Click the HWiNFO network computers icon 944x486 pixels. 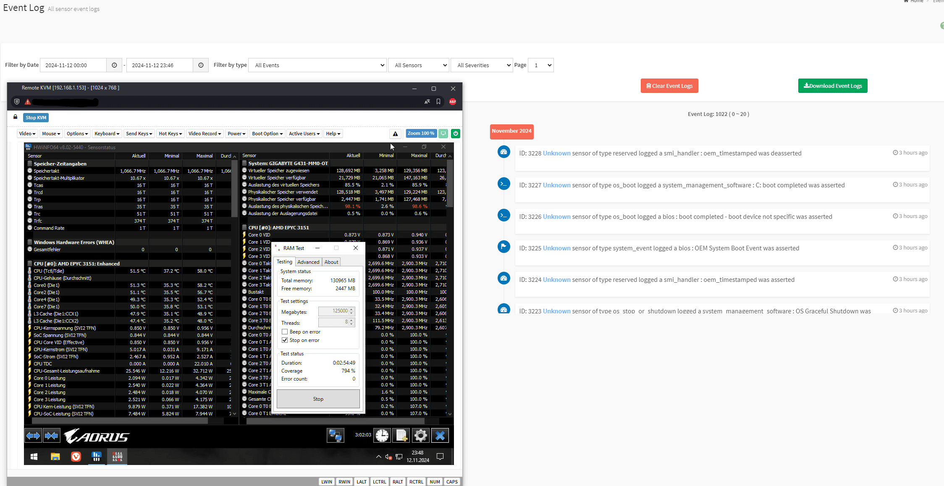[x=335, y=436]
